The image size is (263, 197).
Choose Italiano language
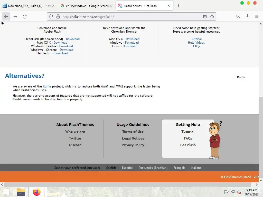196,168
